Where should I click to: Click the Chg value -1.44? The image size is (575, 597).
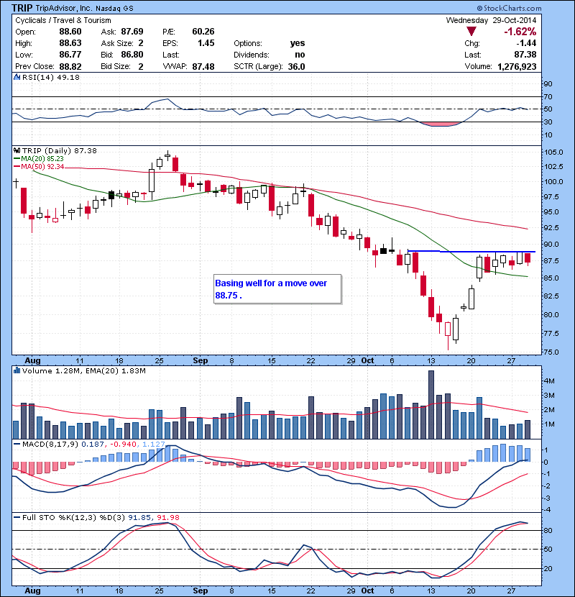point(526,43)
